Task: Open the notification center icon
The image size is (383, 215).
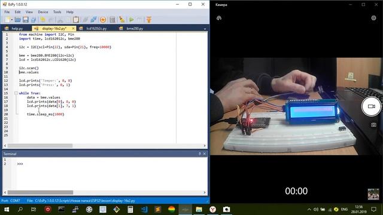Action: coord(373,210)
